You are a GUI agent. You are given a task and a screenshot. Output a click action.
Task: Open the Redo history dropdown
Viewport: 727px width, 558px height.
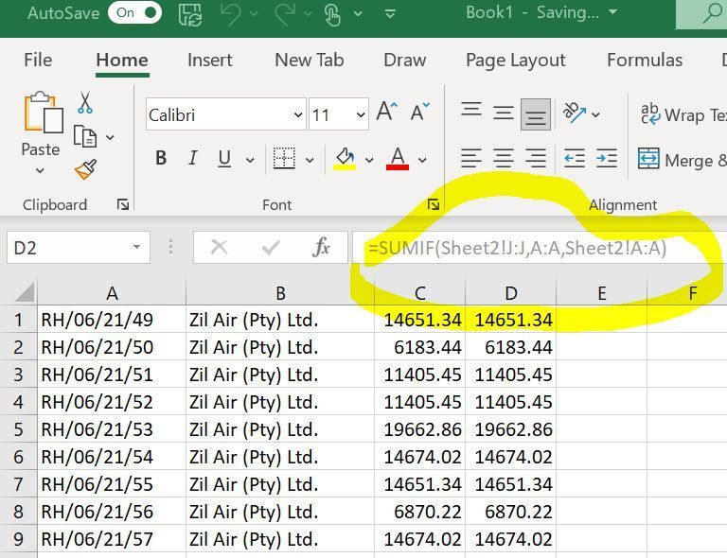308,14
